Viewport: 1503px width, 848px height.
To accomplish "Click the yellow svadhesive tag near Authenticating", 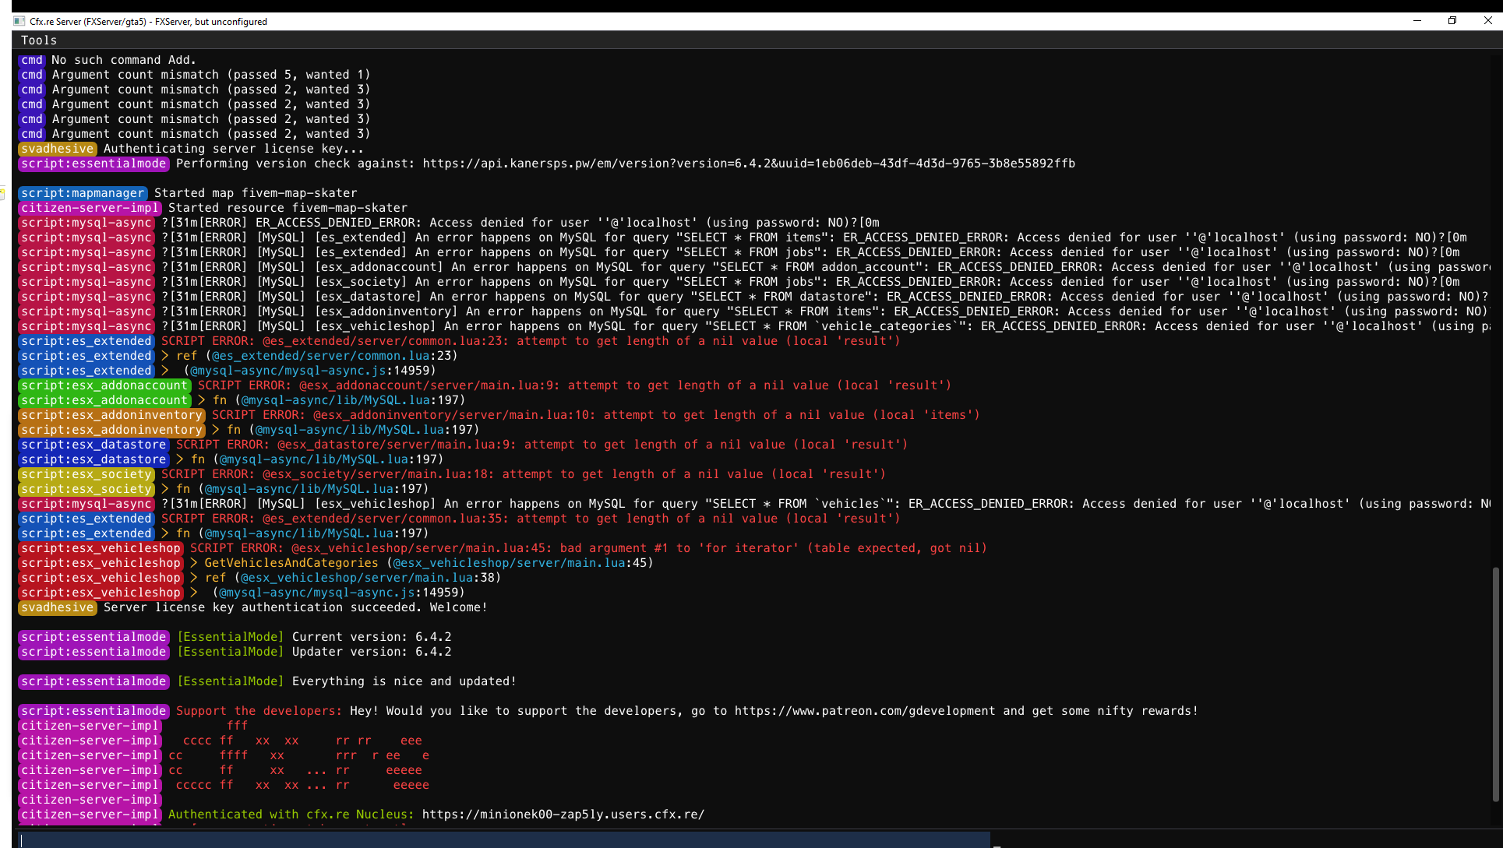I will click(58, 149).
